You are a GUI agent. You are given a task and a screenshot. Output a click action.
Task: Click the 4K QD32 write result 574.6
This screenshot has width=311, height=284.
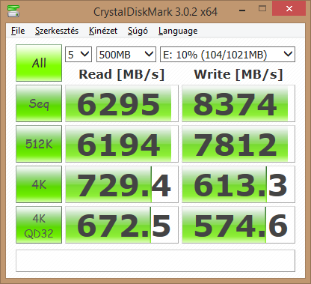tap(238, 225)
